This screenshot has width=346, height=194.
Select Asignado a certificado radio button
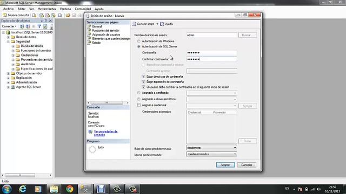point(139,93)
